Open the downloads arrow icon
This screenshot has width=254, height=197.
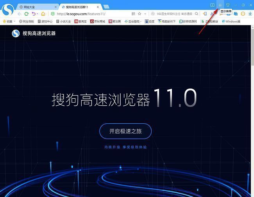pos(250,14)
